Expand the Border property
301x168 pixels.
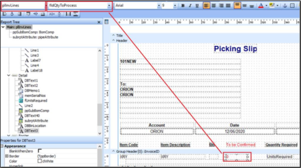(7, 156)
